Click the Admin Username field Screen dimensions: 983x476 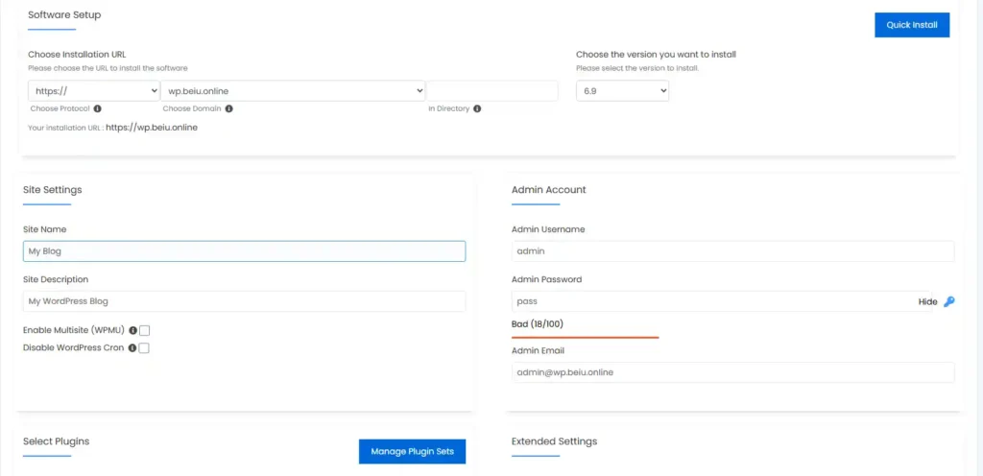[732, 251]
